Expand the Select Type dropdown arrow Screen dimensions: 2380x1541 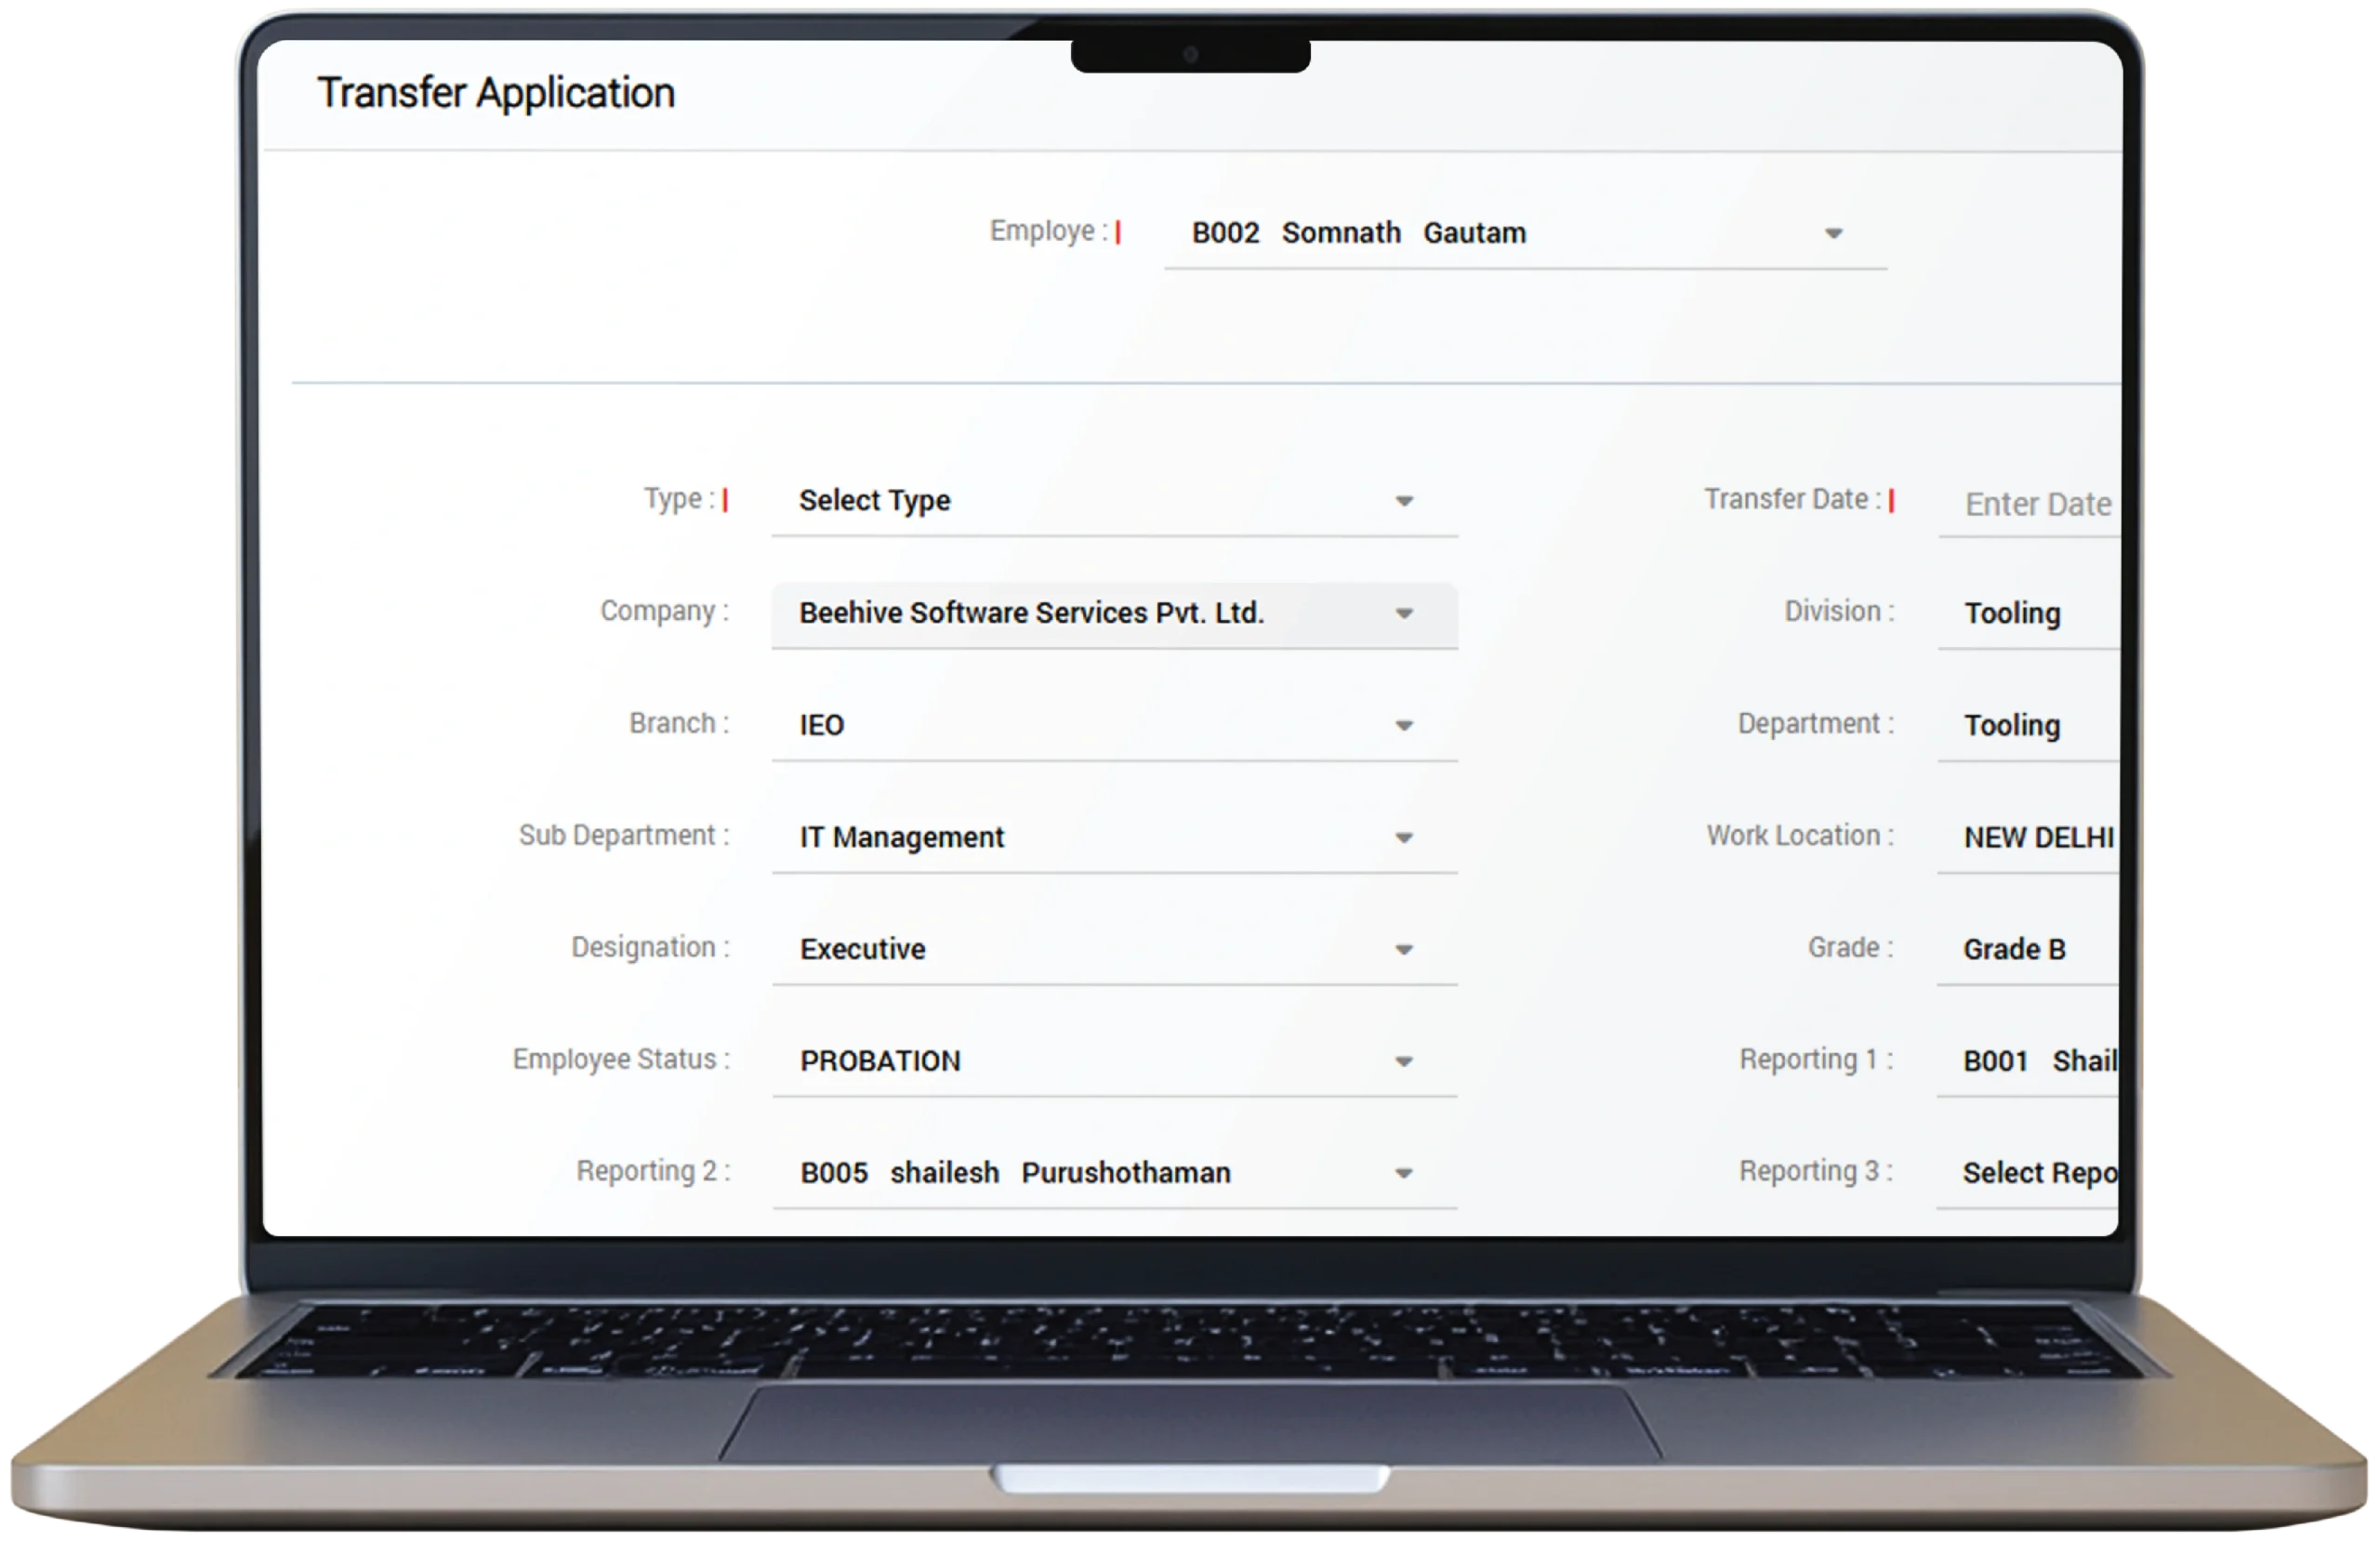[x=1404, y=501]
